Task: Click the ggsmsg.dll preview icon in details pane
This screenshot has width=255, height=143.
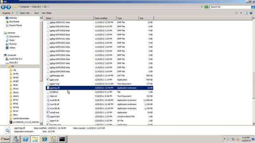Action: (8, 130)
